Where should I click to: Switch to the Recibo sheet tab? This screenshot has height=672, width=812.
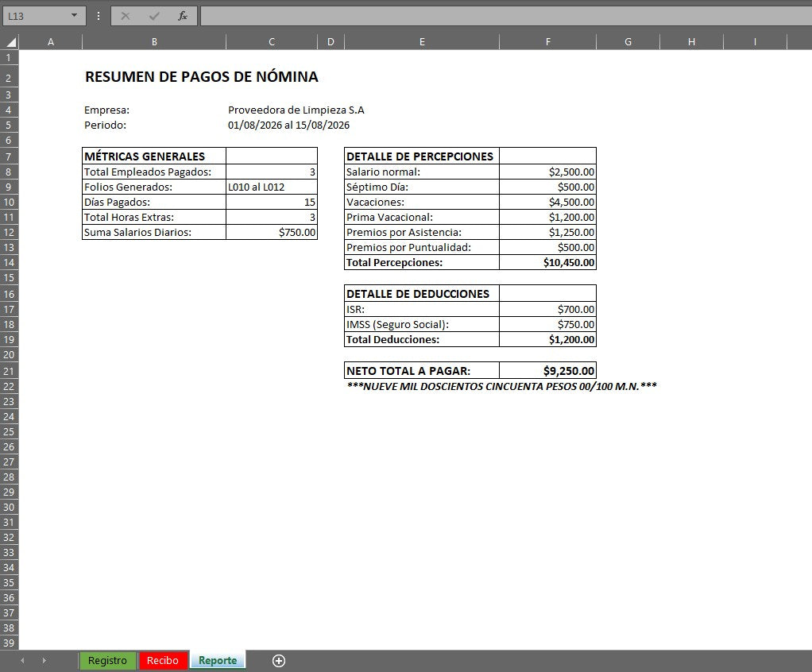[163, 661]
